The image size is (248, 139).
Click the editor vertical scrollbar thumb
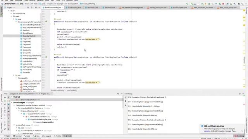click(245, 60)
